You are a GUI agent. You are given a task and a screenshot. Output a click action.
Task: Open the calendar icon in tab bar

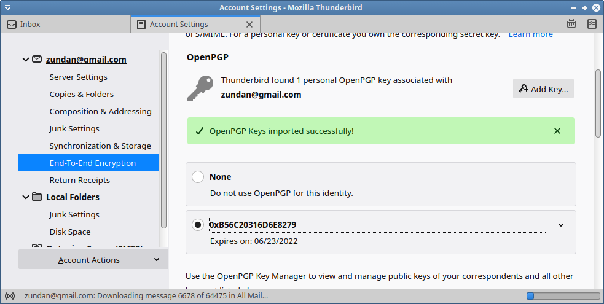pyautogui.click(x=571, y=24)
